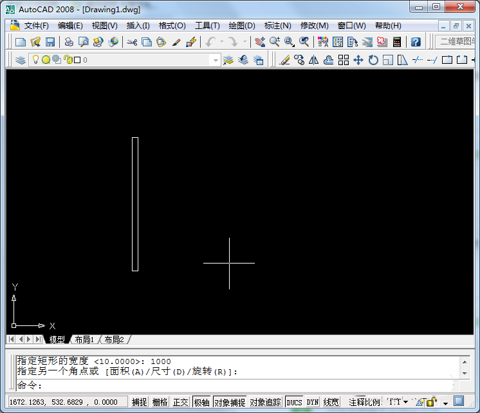This screenshot has width=480, height=413.
Task: Open the QuickCalc calculator icon
Action: tap(397, 42)
